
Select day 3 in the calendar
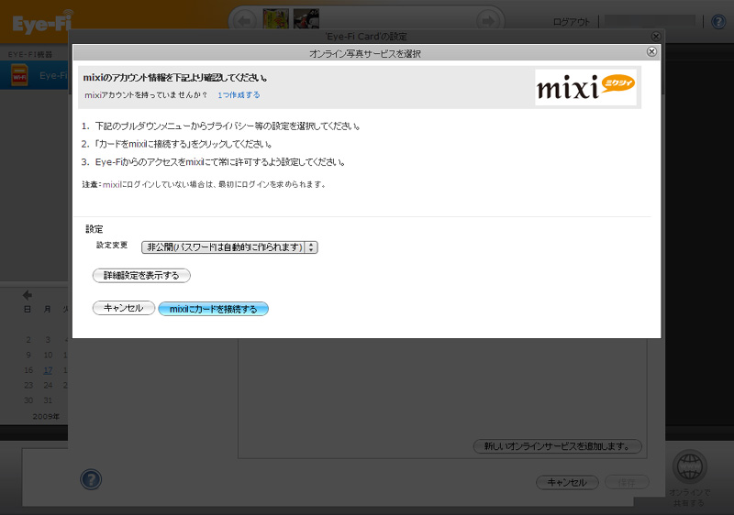click(x=48, y=340)
